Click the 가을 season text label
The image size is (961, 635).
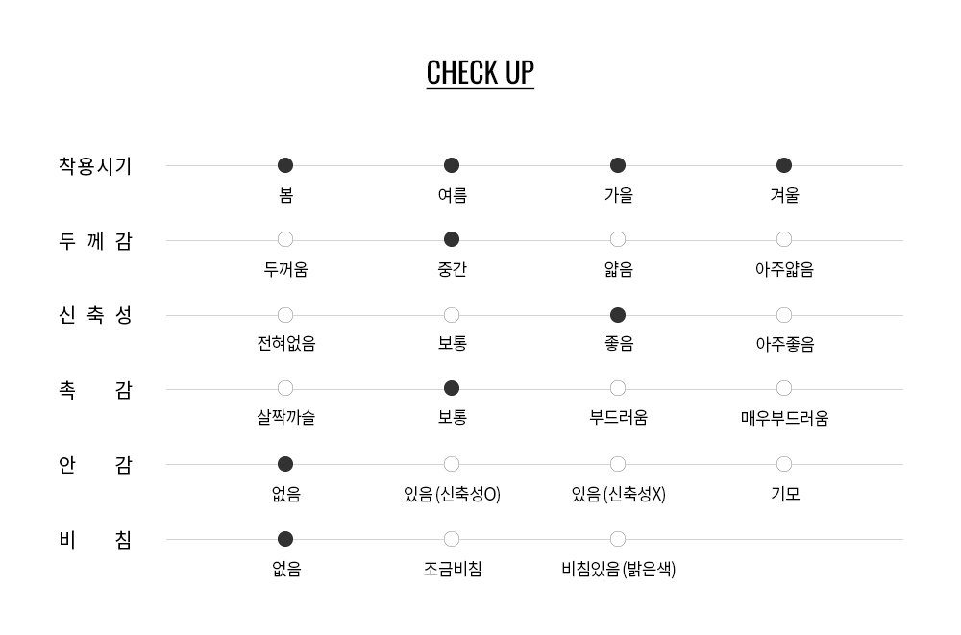(x=618, y=195)
